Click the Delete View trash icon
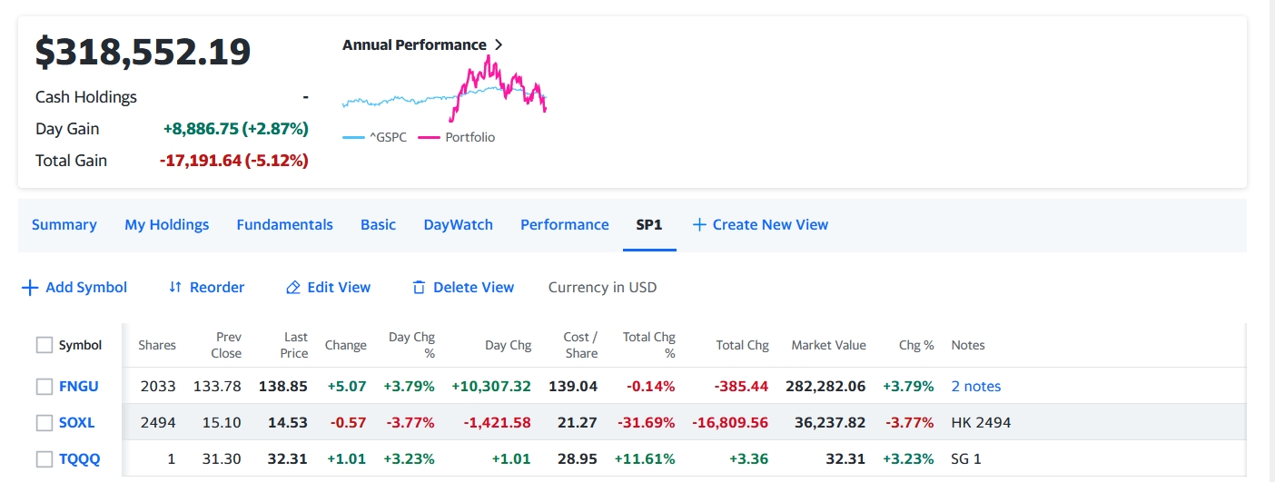This screenshot has height=482, width=1275. click(x=419, y=288)
